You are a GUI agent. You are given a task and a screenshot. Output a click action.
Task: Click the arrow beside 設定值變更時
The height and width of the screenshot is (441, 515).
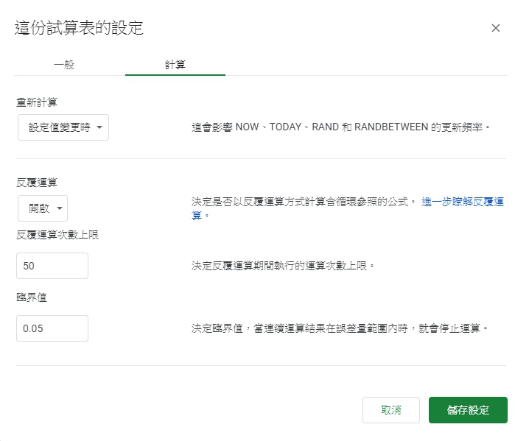pyautogui.click(x=99, y=127)
